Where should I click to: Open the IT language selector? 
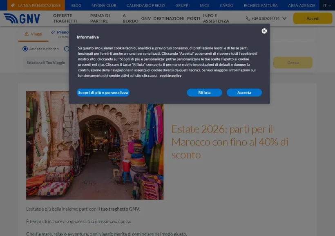click(x=327, y=5)
